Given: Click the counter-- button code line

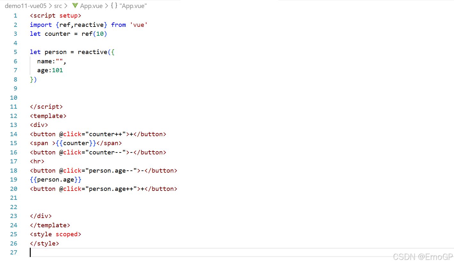Looking at the screenshot, I should click(x=98, y=152).
